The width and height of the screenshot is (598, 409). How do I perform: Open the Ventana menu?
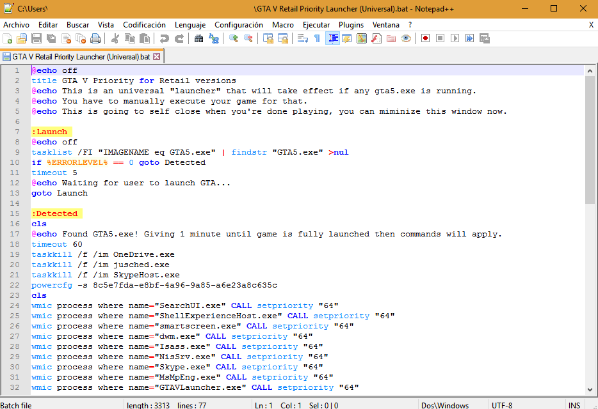[386, 25]
